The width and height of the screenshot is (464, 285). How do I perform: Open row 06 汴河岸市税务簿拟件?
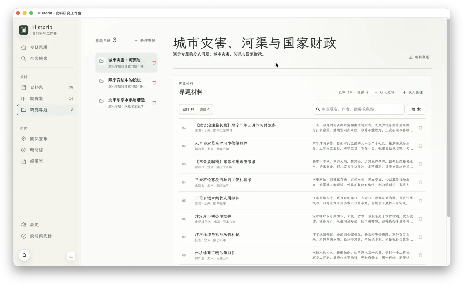(x=302, y=219)
